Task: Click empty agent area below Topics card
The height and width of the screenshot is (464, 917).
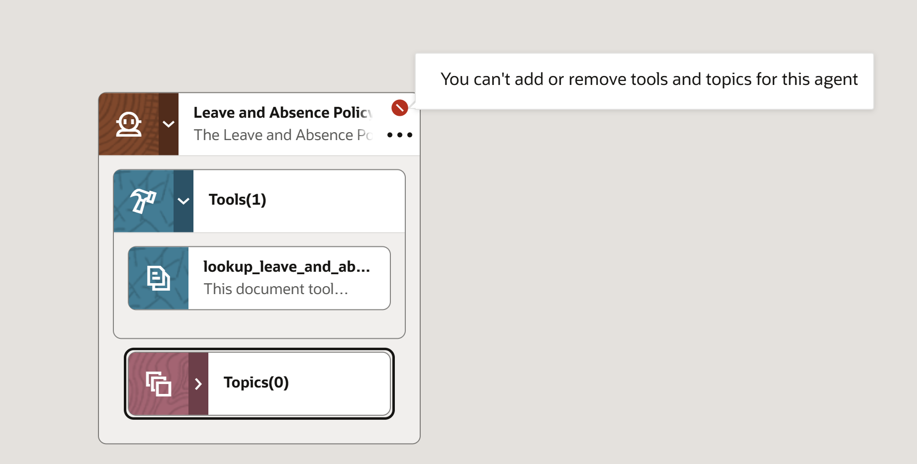Action: click(259, 431)
